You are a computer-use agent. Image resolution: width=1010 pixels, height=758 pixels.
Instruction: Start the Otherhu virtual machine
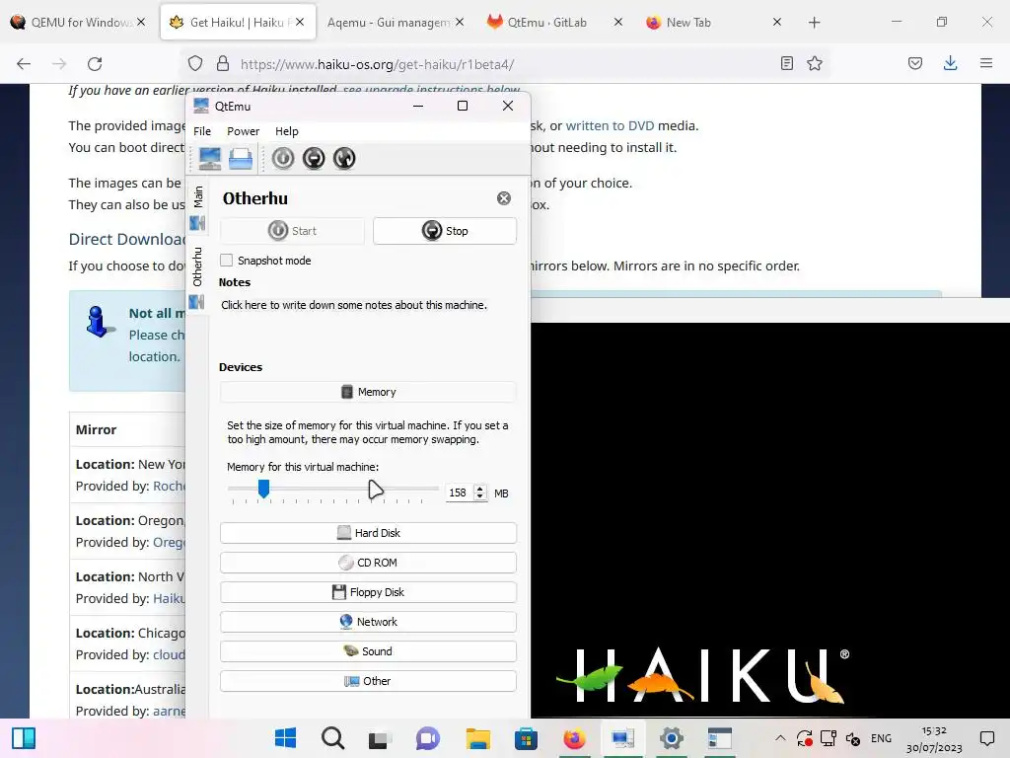tap(292, 231)
